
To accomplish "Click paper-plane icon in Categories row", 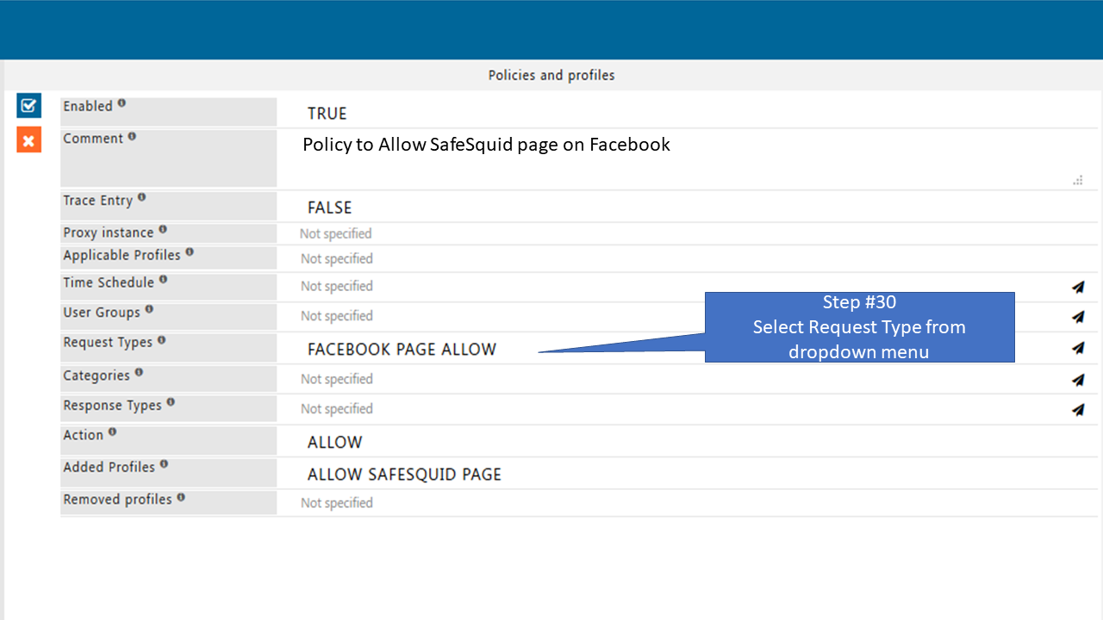I will pyautogui.click(x=1078, y=380).
